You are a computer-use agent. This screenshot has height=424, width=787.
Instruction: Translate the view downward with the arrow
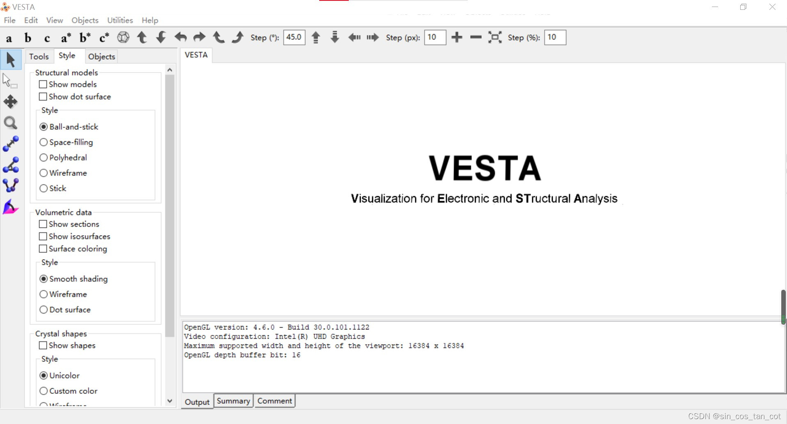tap(335, 37)
